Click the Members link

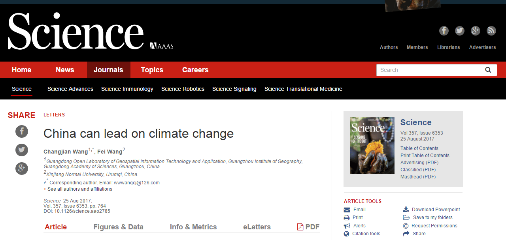417,47
